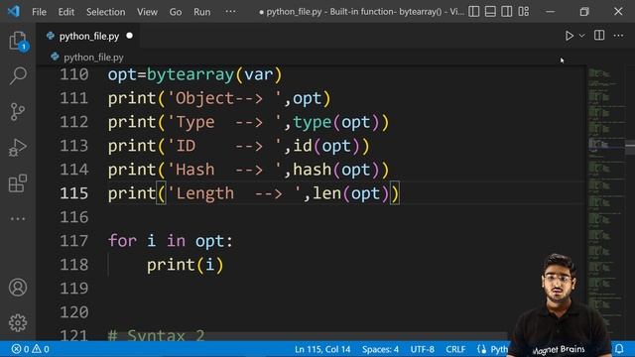Toggle the bottom panel layout icon
The height and width of the screenshot is (357, 635).
coord(490,11)
